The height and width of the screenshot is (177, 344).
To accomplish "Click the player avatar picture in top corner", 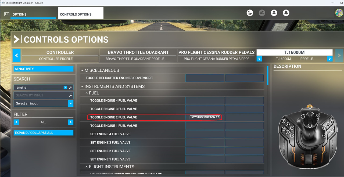I will click(339, 13).
